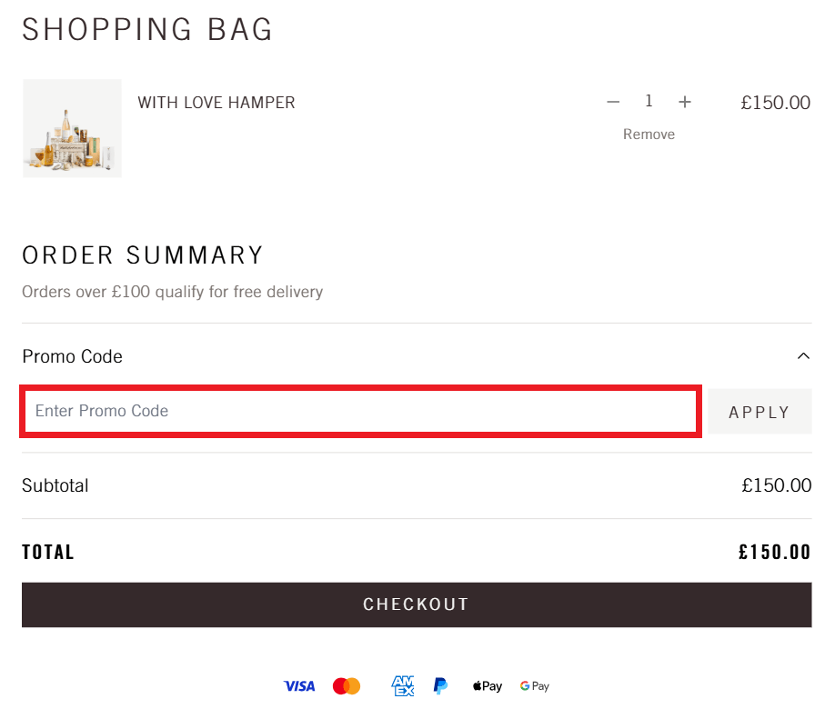Screen dimensions: 835x709
Task: Apply the entered promo code
Action: tap(760, 411)
